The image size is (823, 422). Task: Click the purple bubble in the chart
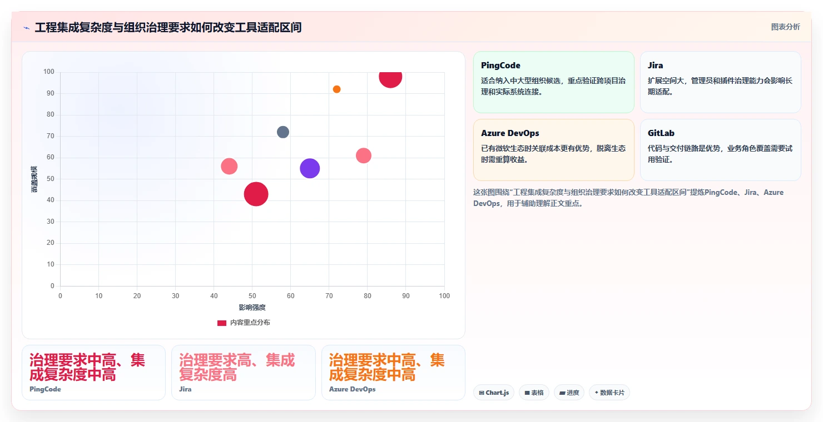coord(310,168)
